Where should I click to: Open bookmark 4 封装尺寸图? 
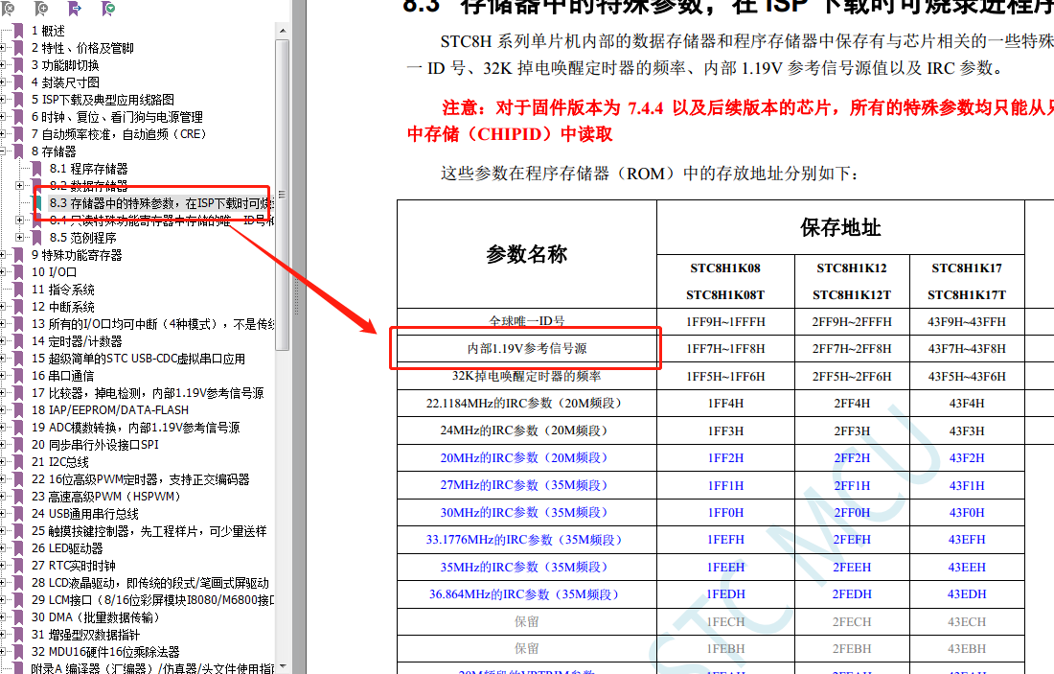point(65,82)
